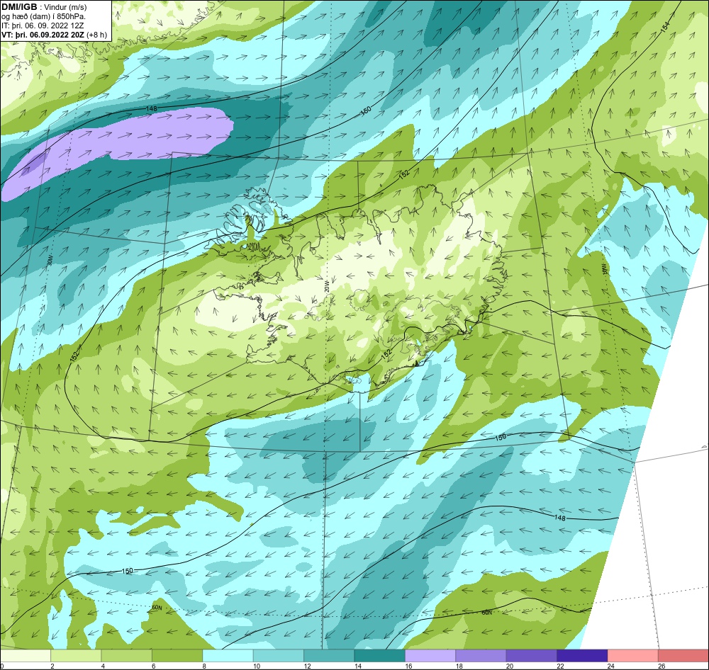Click the 'VT: þri. 06.09.2022 20Z (+8 h)' line
The width and height of the screenshot is (709, 670).
[55, 34]
